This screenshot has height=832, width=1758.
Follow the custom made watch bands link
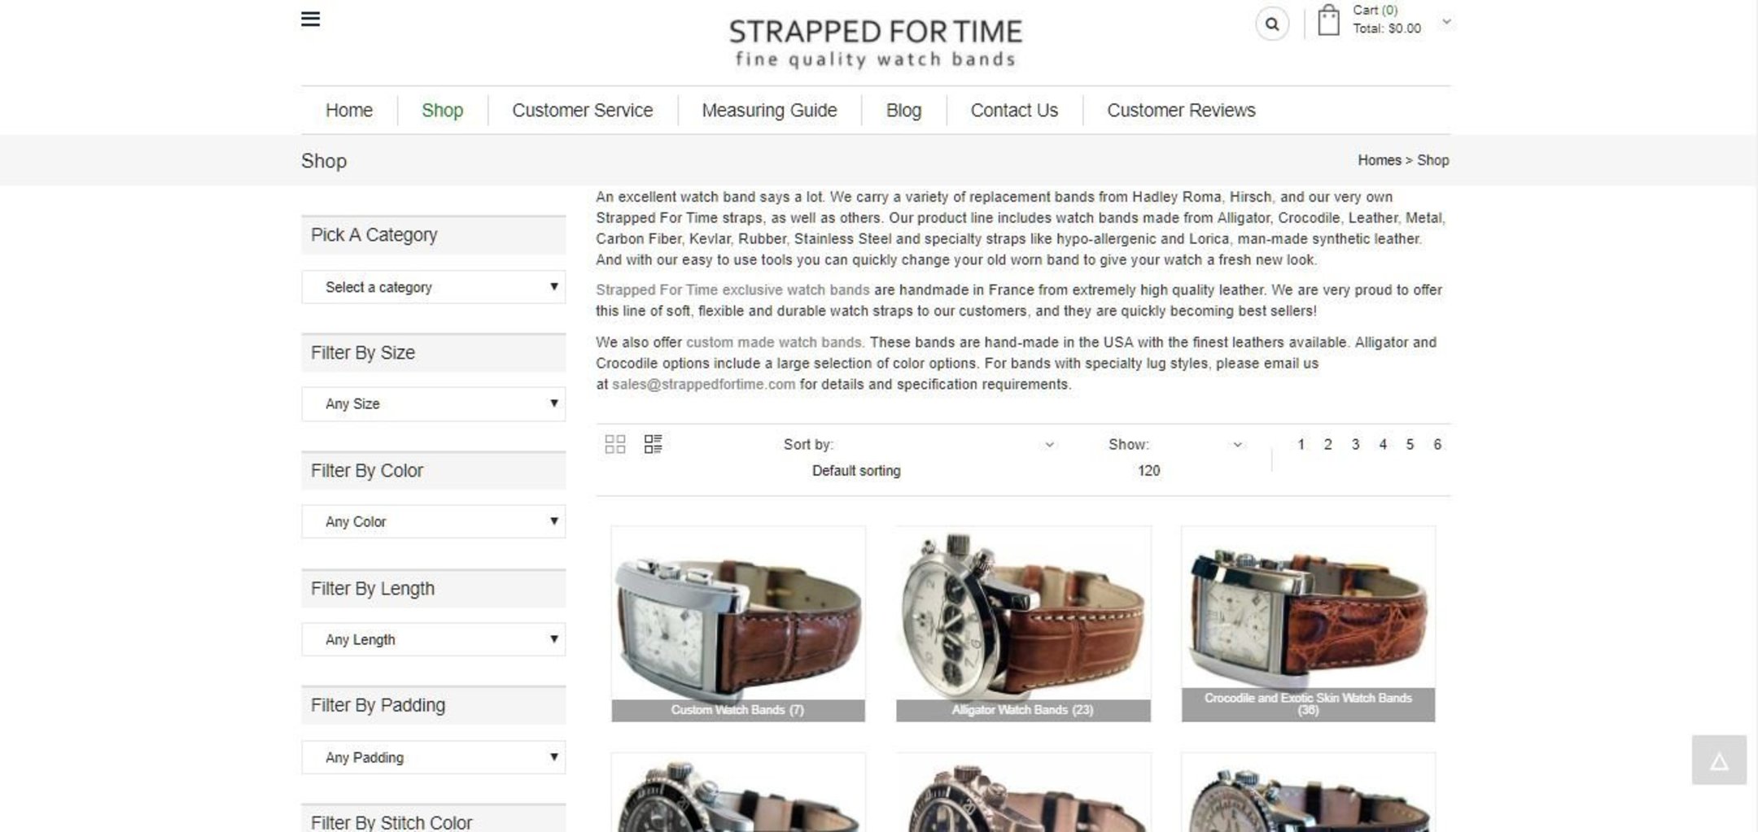pyautogui.click(x=773, y=342)
